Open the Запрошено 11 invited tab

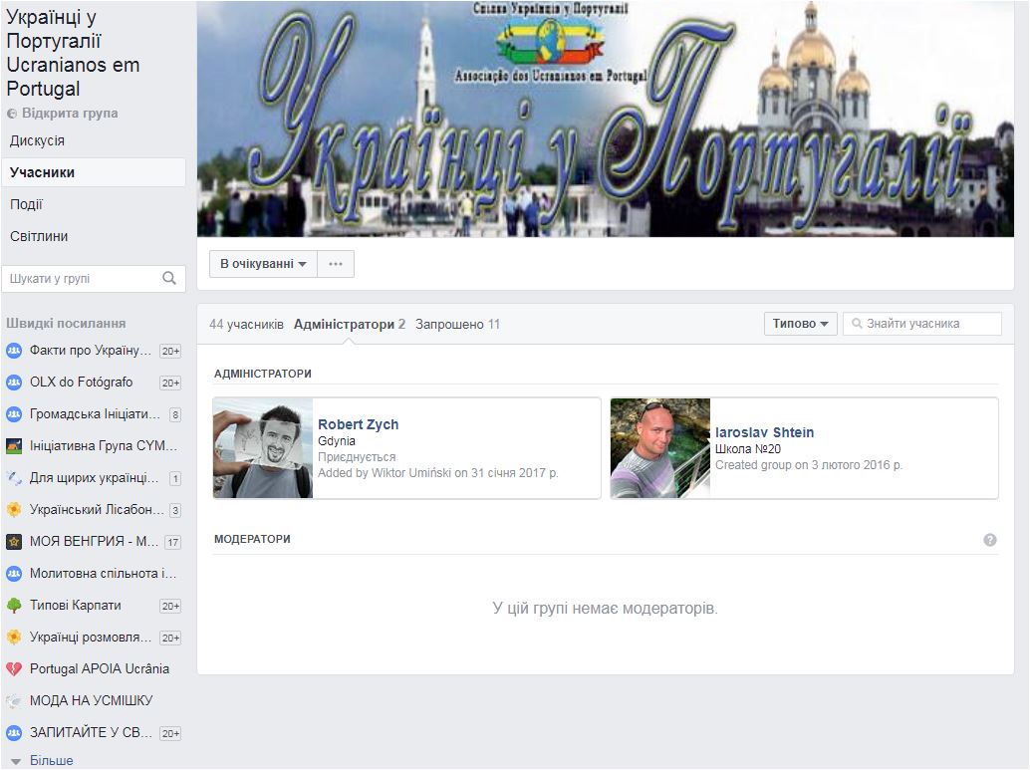pyautogui.click(x=457, y=325)
